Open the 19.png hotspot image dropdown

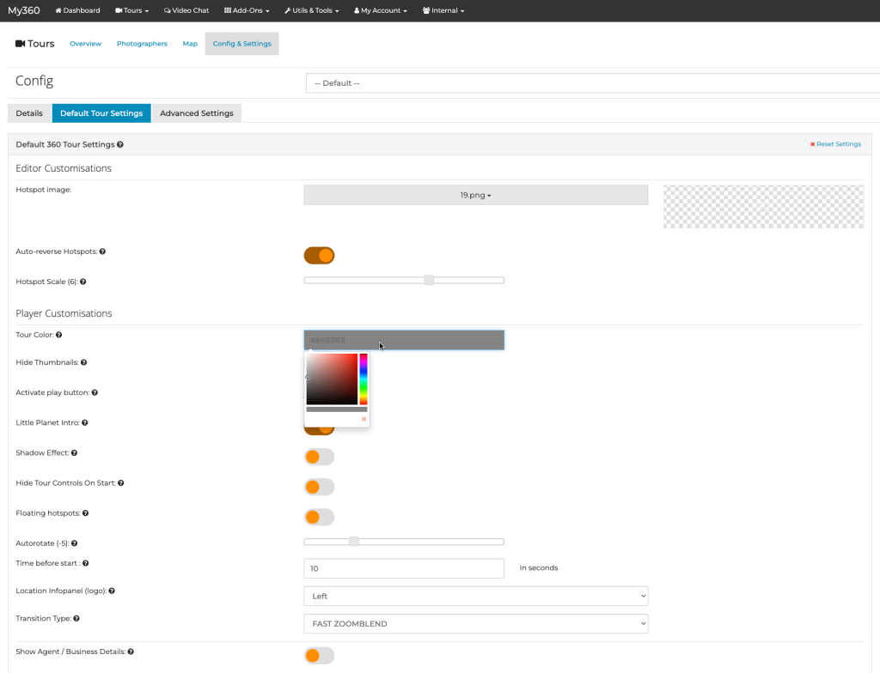[x=476, y=195]
